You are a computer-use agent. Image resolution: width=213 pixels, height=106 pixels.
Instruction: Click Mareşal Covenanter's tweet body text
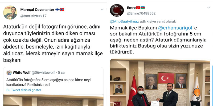(x=53, y=43)
